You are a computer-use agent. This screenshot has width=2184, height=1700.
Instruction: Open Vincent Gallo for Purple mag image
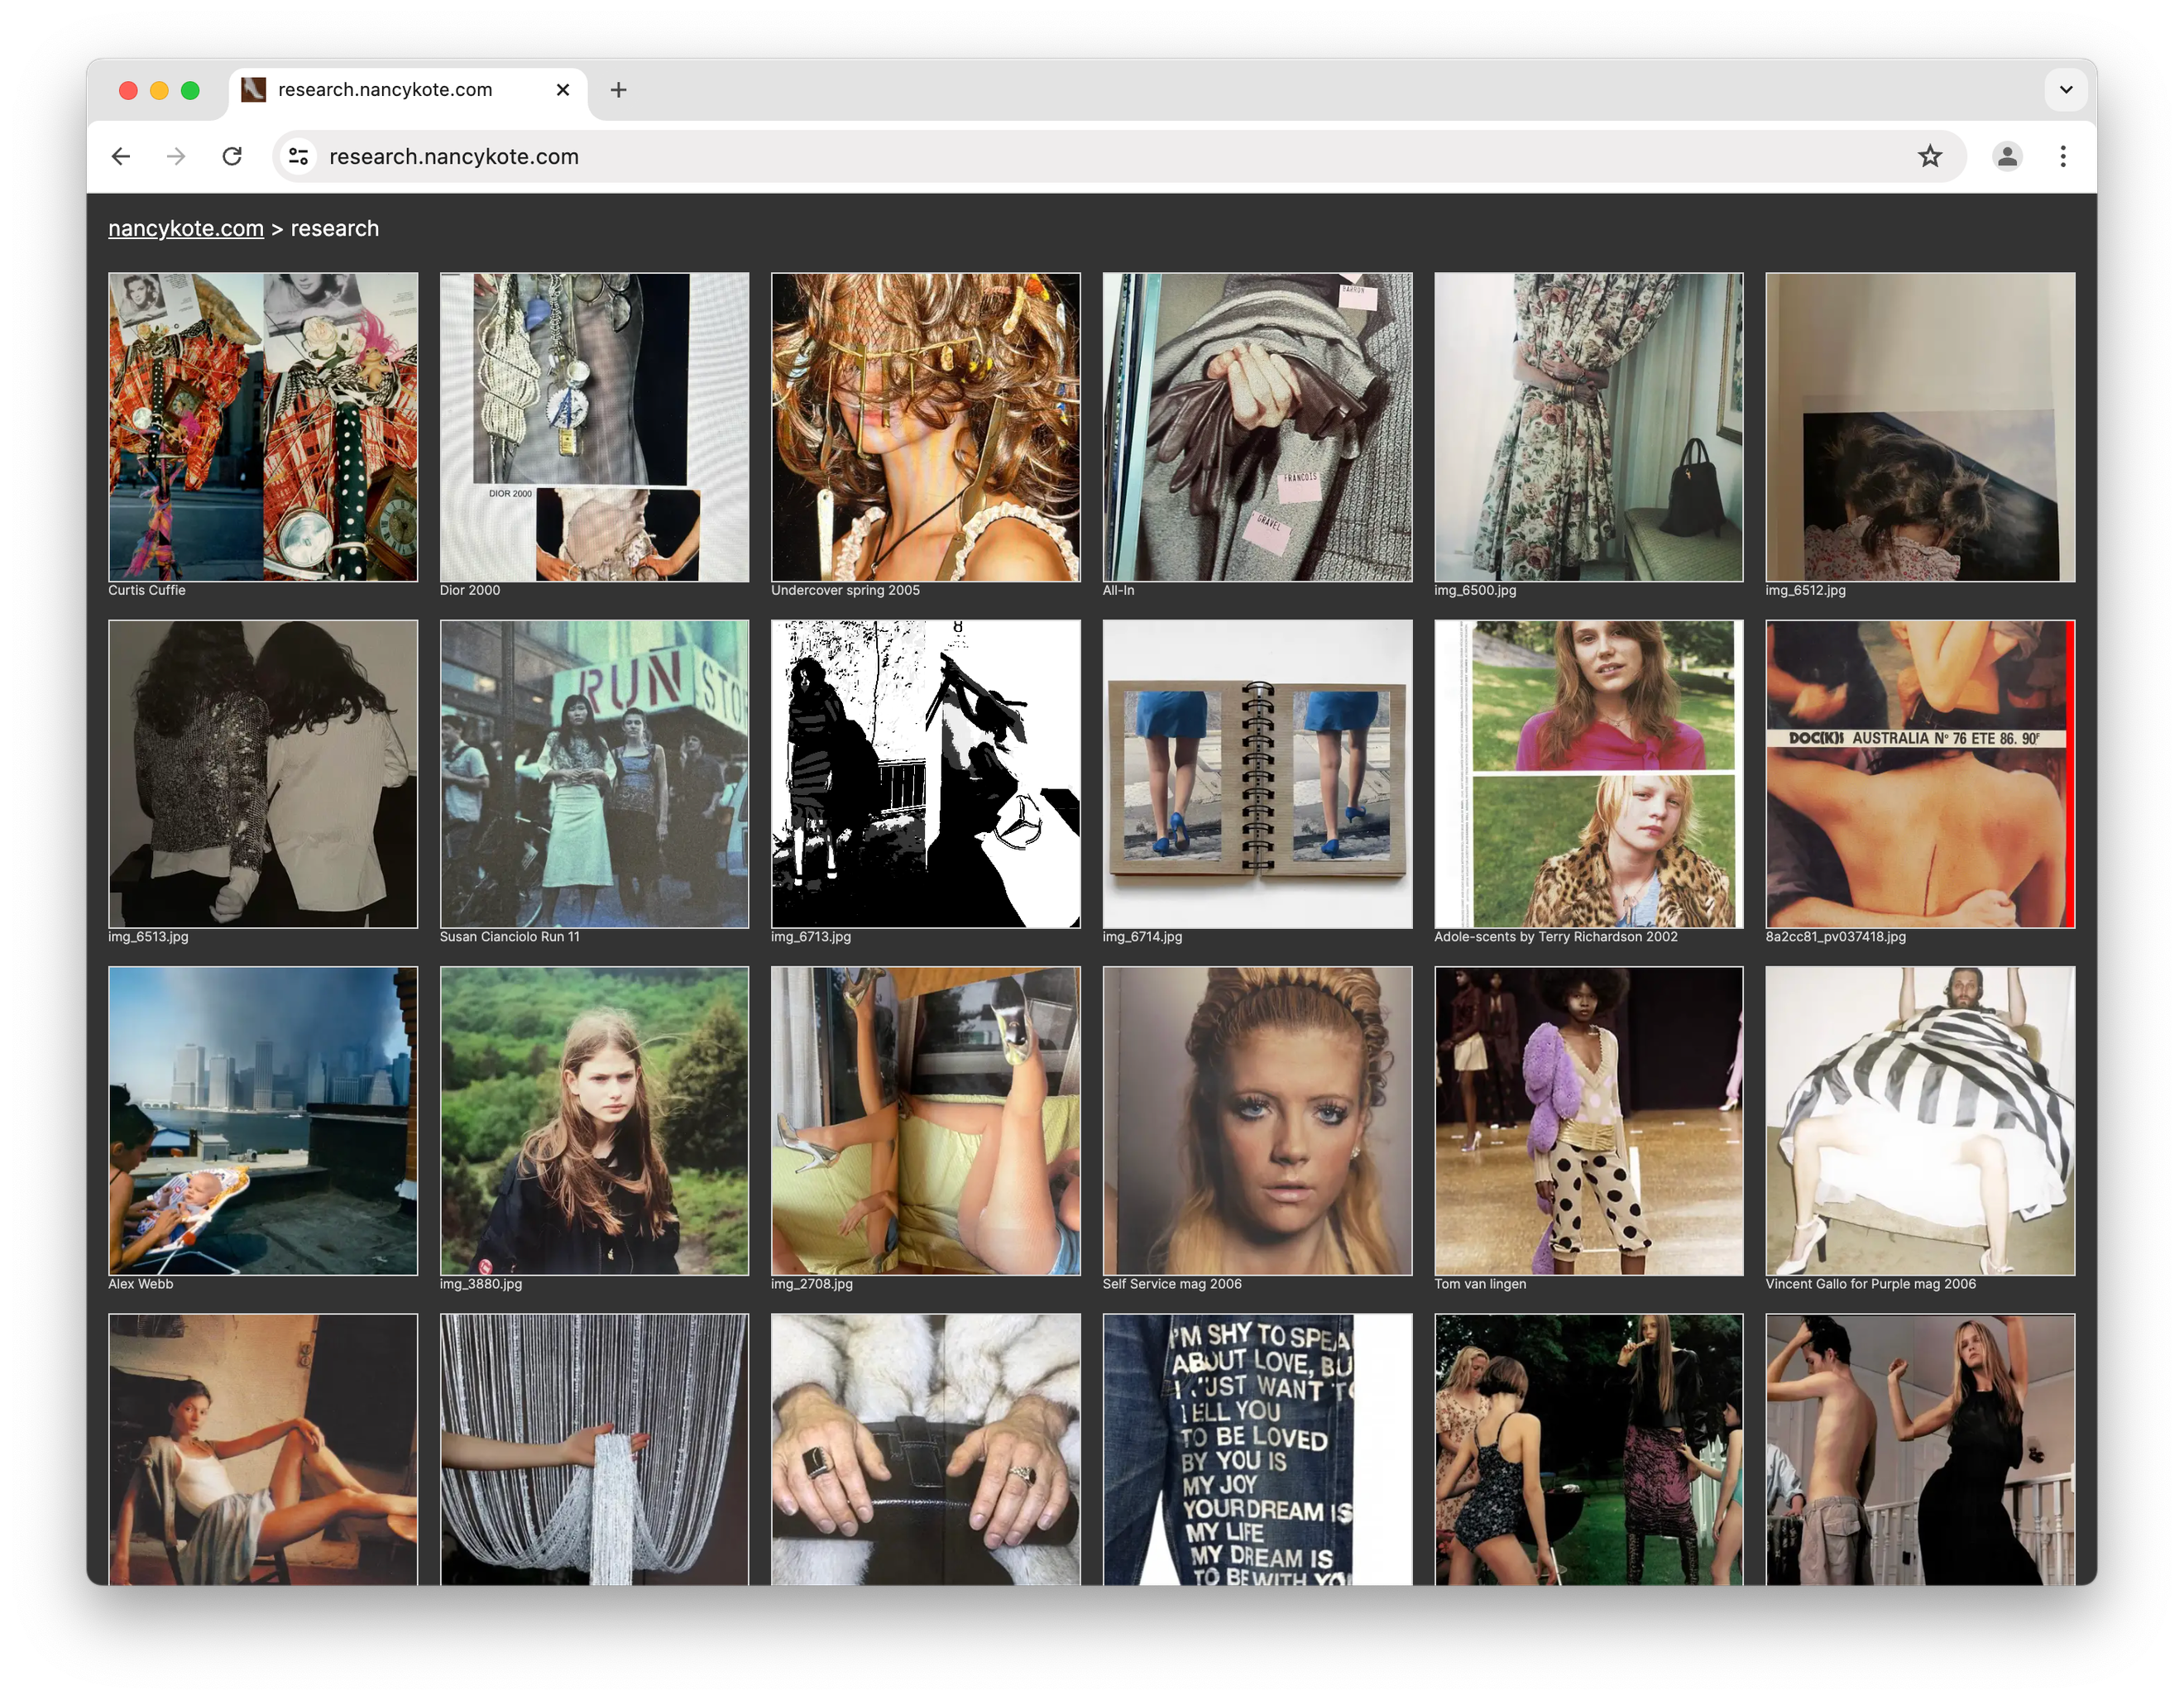tap(1919, 1120)
